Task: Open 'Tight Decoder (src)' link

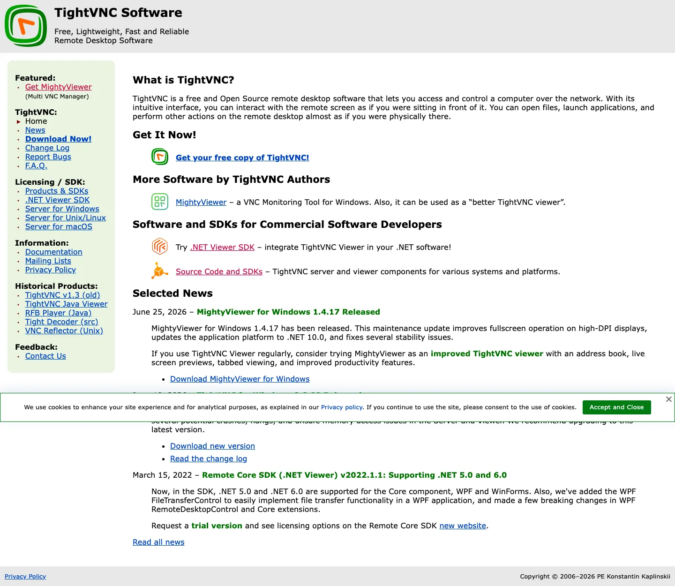Action: point(62,322)
